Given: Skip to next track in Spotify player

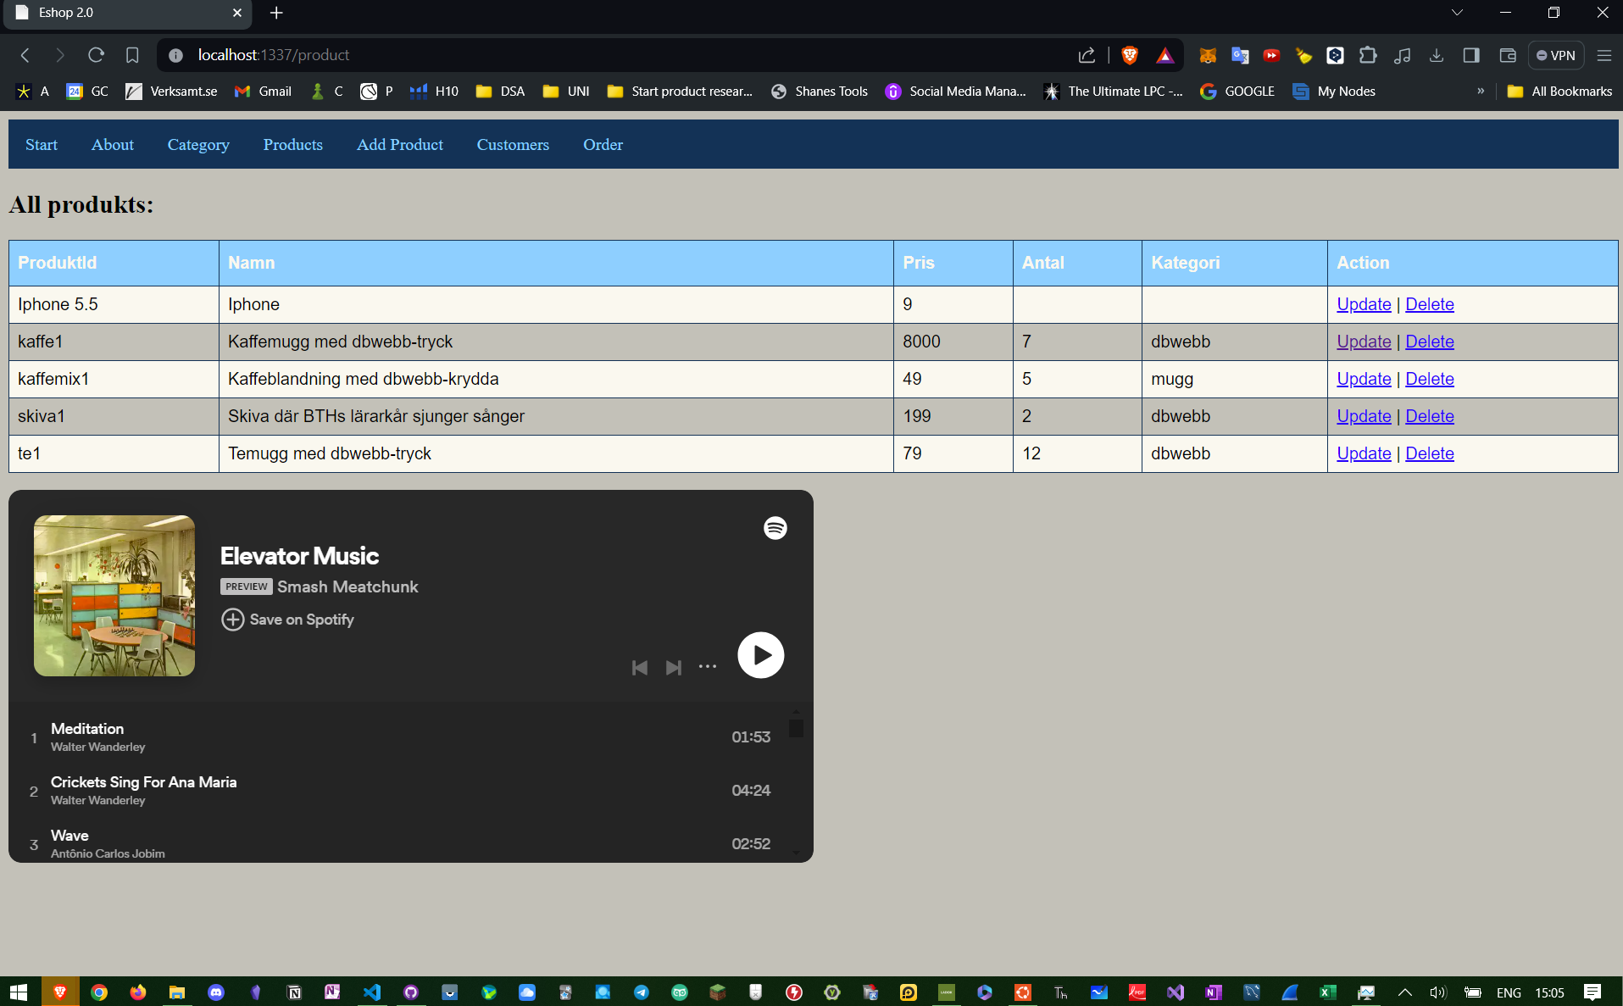Looking at the screenshot, I should click(673, 668).
